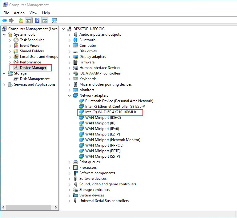Open the Help menu
237x218 pixels.
(46, 13)
